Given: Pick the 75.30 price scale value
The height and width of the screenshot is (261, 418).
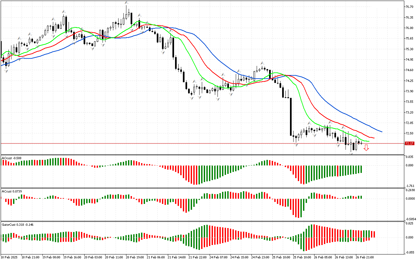Looking at the screenshot, I should (x=410, y=49).
